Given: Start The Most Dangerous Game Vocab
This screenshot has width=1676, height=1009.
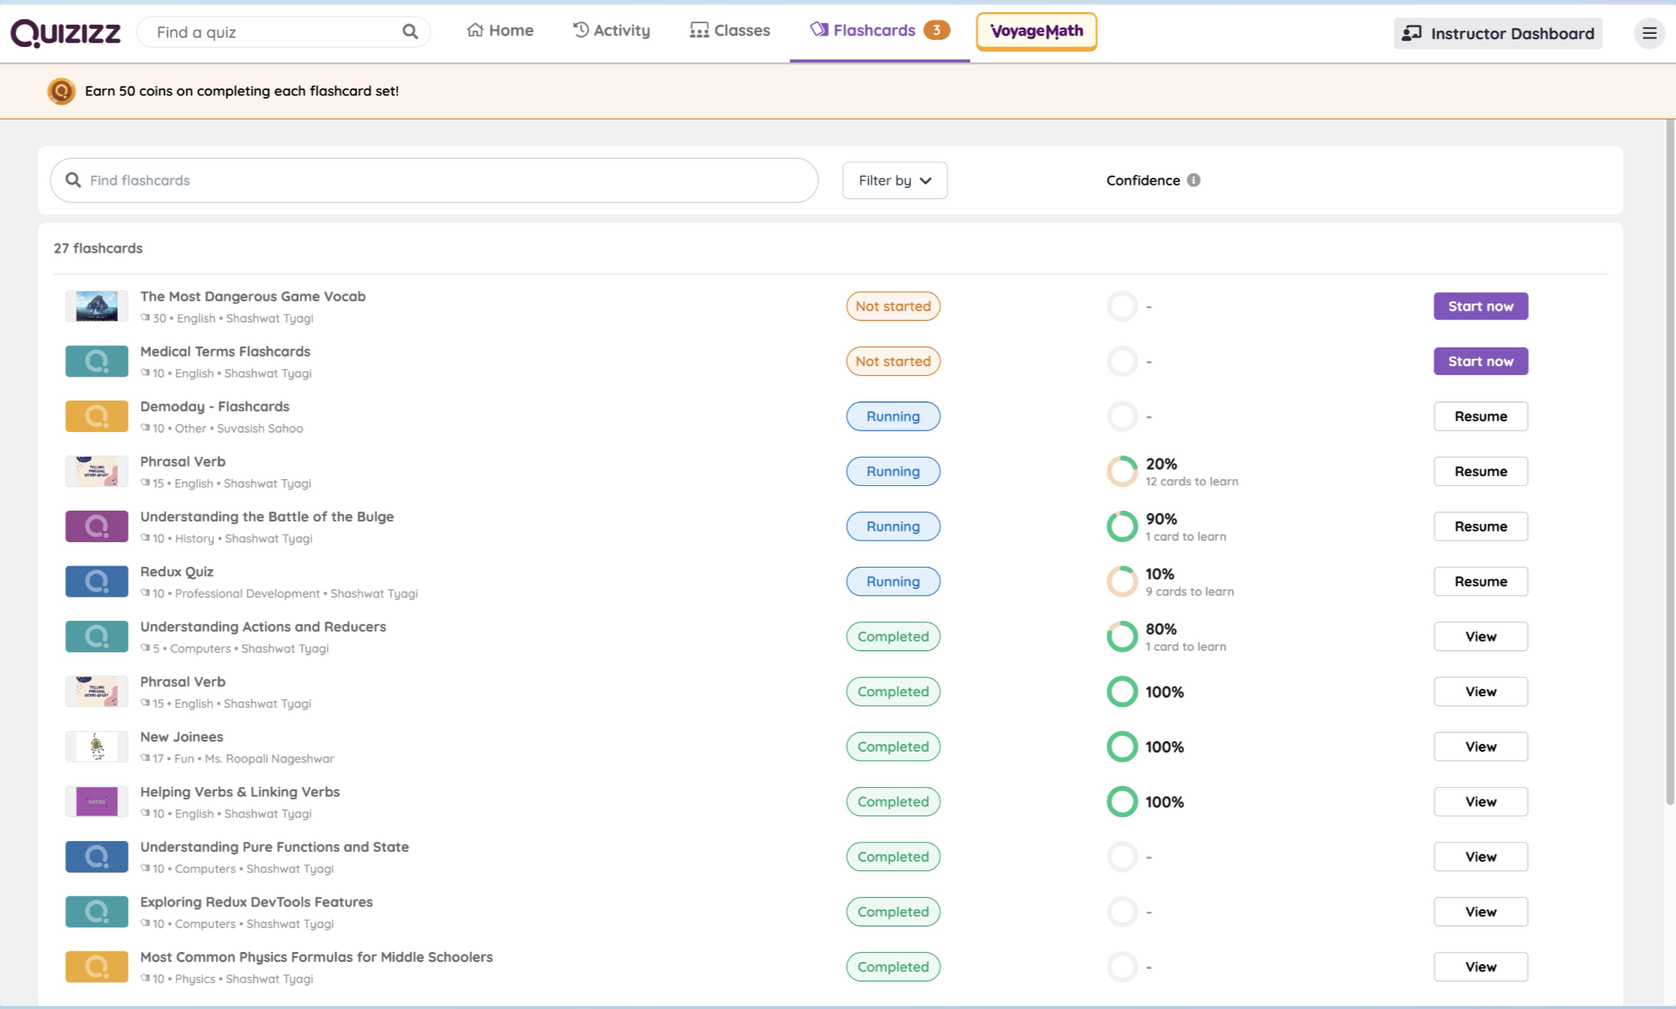Looking at the screenshot, I should click(x=1480, y=307).
